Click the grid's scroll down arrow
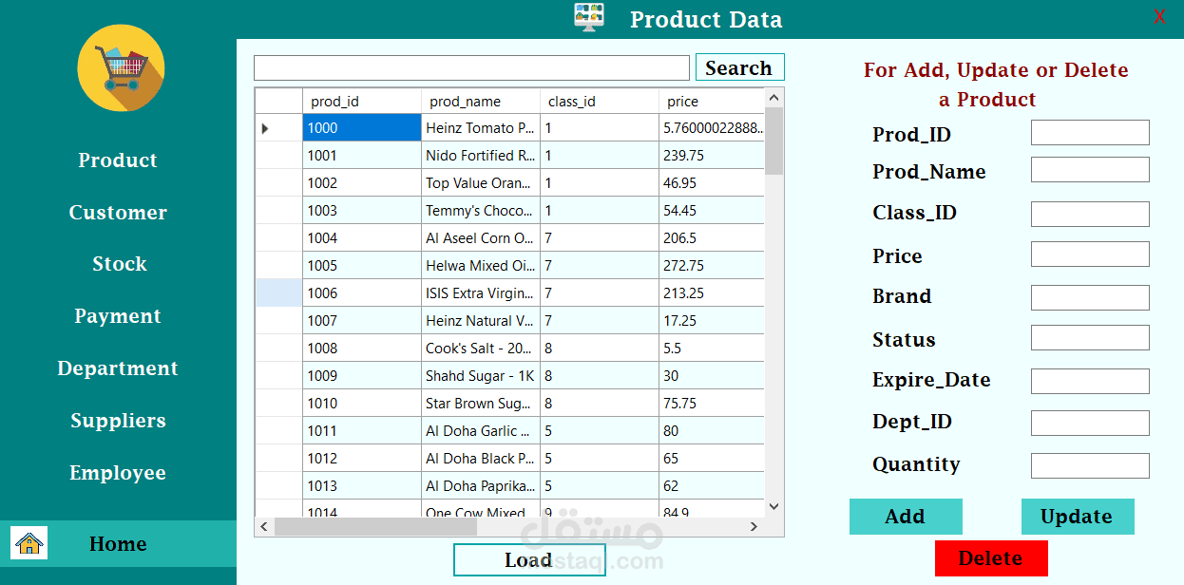The image size is (1184, 585). coord(773,507)
